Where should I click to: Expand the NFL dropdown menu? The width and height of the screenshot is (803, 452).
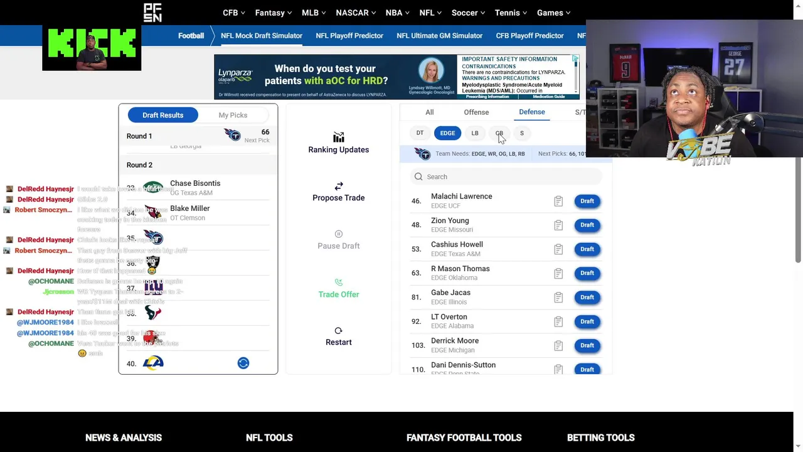point(430,13)
